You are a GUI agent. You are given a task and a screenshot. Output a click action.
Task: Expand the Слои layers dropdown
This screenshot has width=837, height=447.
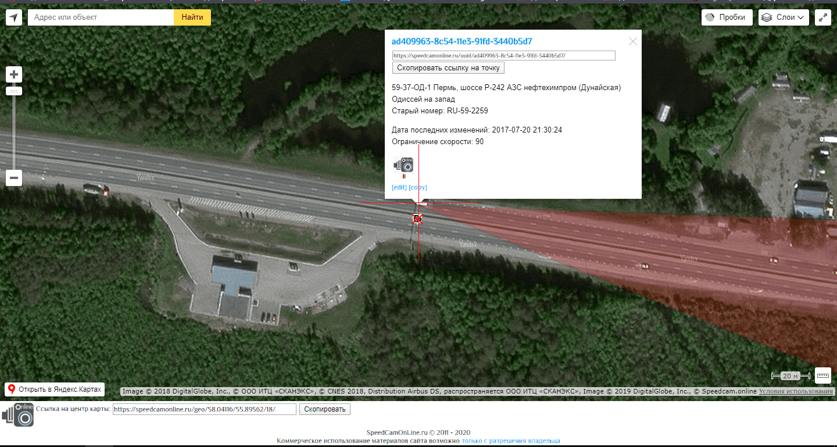[x=784, y=17]
